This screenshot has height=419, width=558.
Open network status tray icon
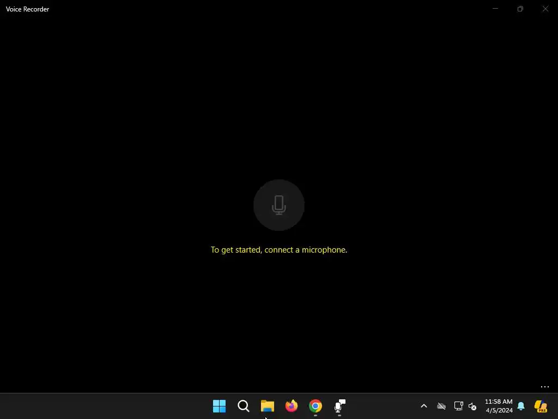coord(458,406)
